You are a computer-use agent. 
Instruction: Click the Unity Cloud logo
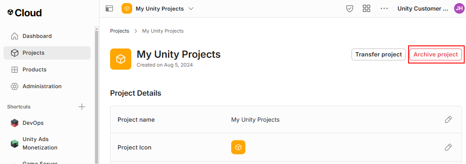[x=24, y=13]
